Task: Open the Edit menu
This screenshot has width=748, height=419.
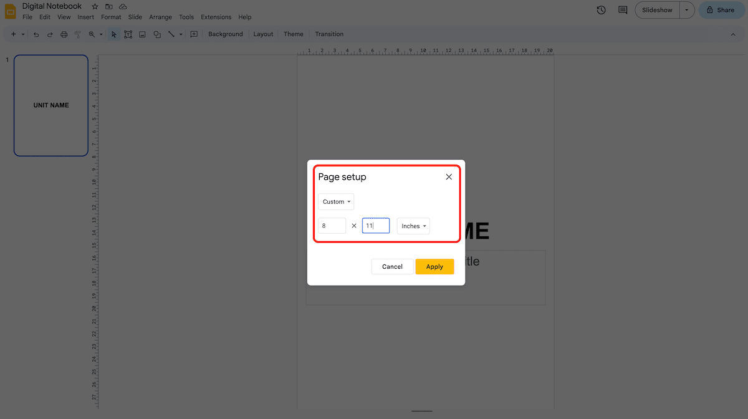Action: point(45,17)
